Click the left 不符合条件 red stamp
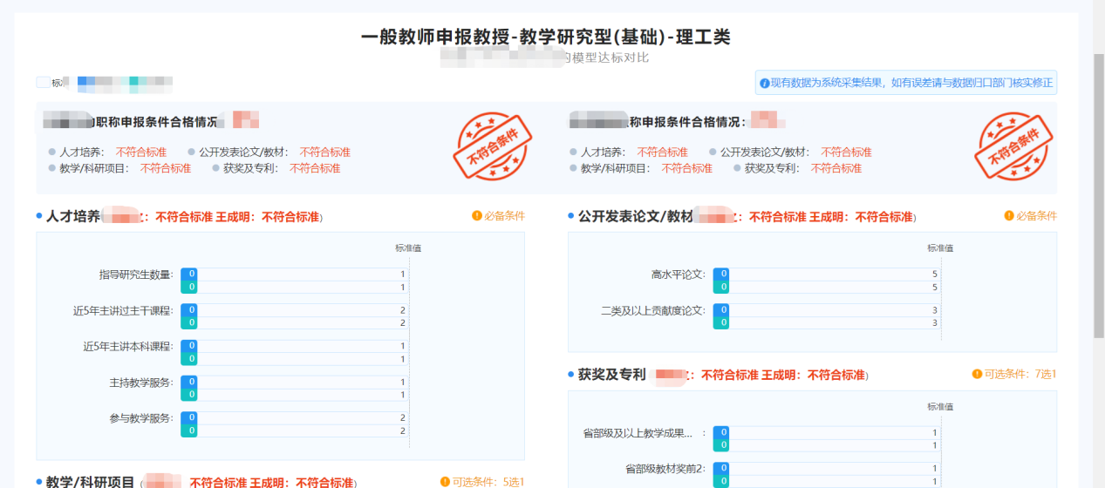 [492, 146]
